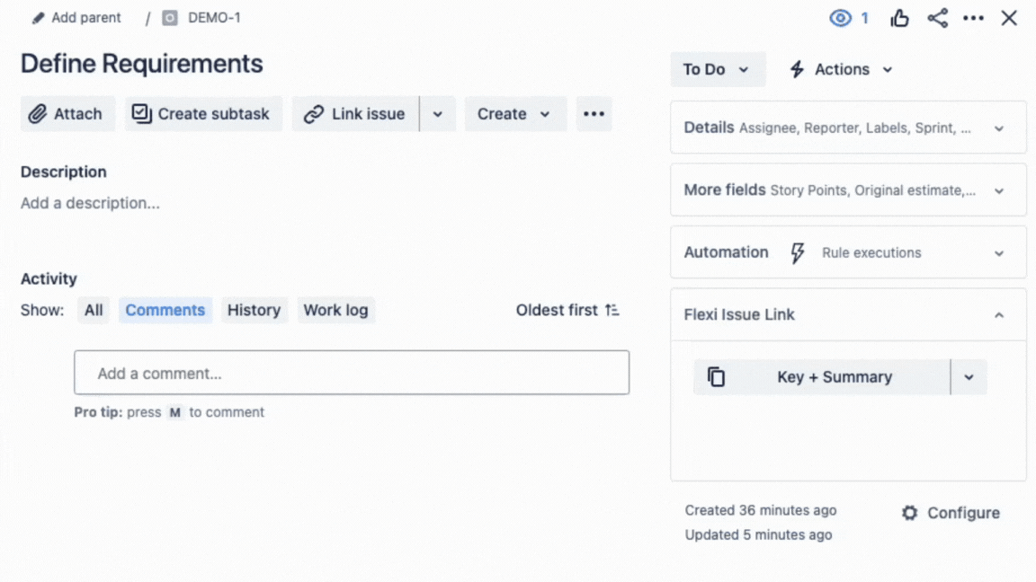Click the thumbs-up vote icon

(x=899, y=18)
